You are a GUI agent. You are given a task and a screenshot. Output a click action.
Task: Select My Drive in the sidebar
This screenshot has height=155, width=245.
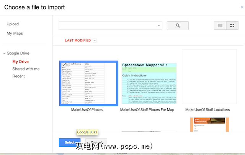click(x=21, y=62)
